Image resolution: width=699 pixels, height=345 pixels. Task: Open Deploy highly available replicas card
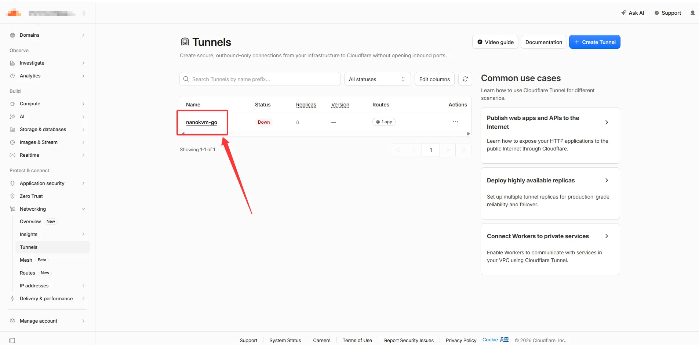[550, 193]
